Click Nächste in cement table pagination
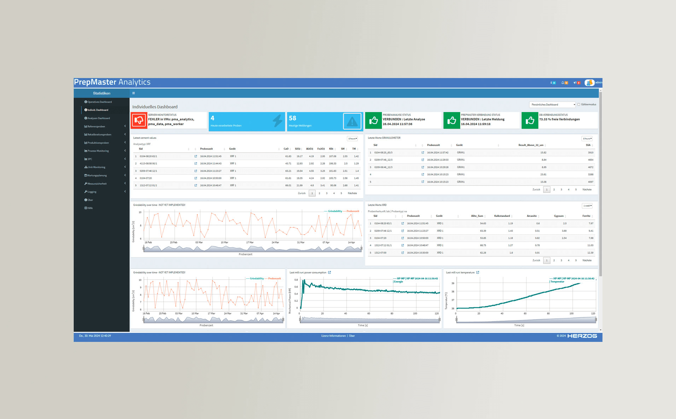 352,193
